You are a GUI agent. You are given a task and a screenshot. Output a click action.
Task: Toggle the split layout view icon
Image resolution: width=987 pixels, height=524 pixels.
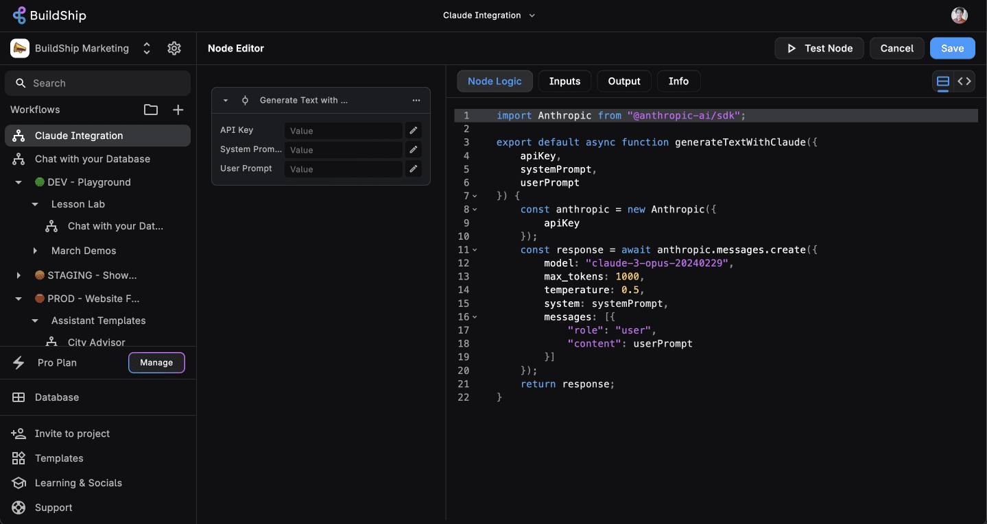[x=942, y=81]
